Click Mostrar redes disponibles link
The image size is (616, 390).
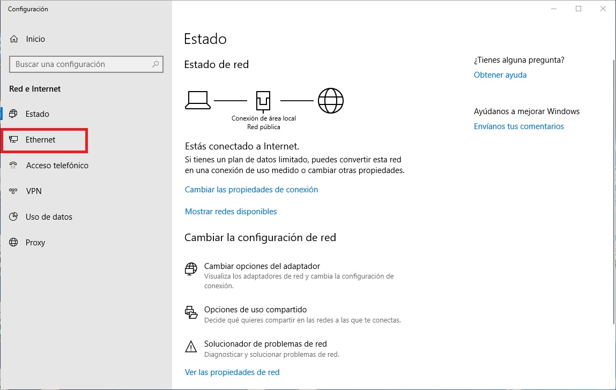[x=231, y=211]
